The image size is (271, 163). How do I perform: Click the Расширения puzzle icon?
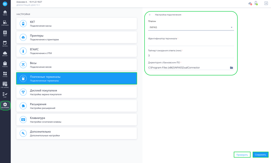point(23,106)
